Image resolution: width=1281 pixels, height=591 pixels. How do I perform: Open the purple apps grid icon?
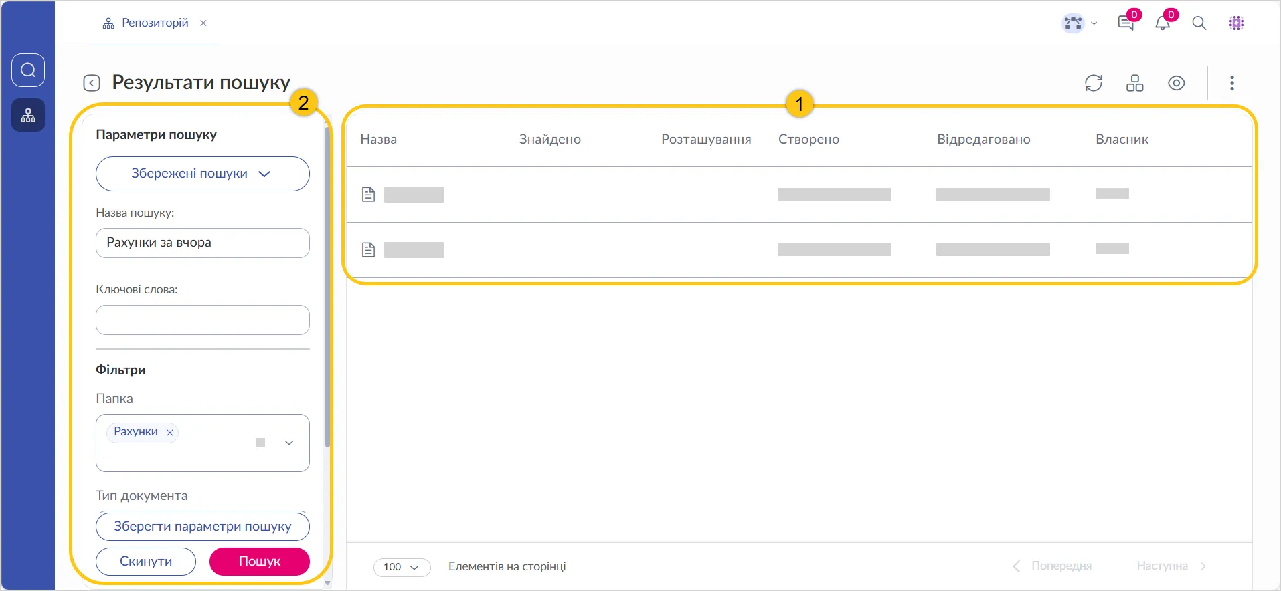pos(1236,23)
